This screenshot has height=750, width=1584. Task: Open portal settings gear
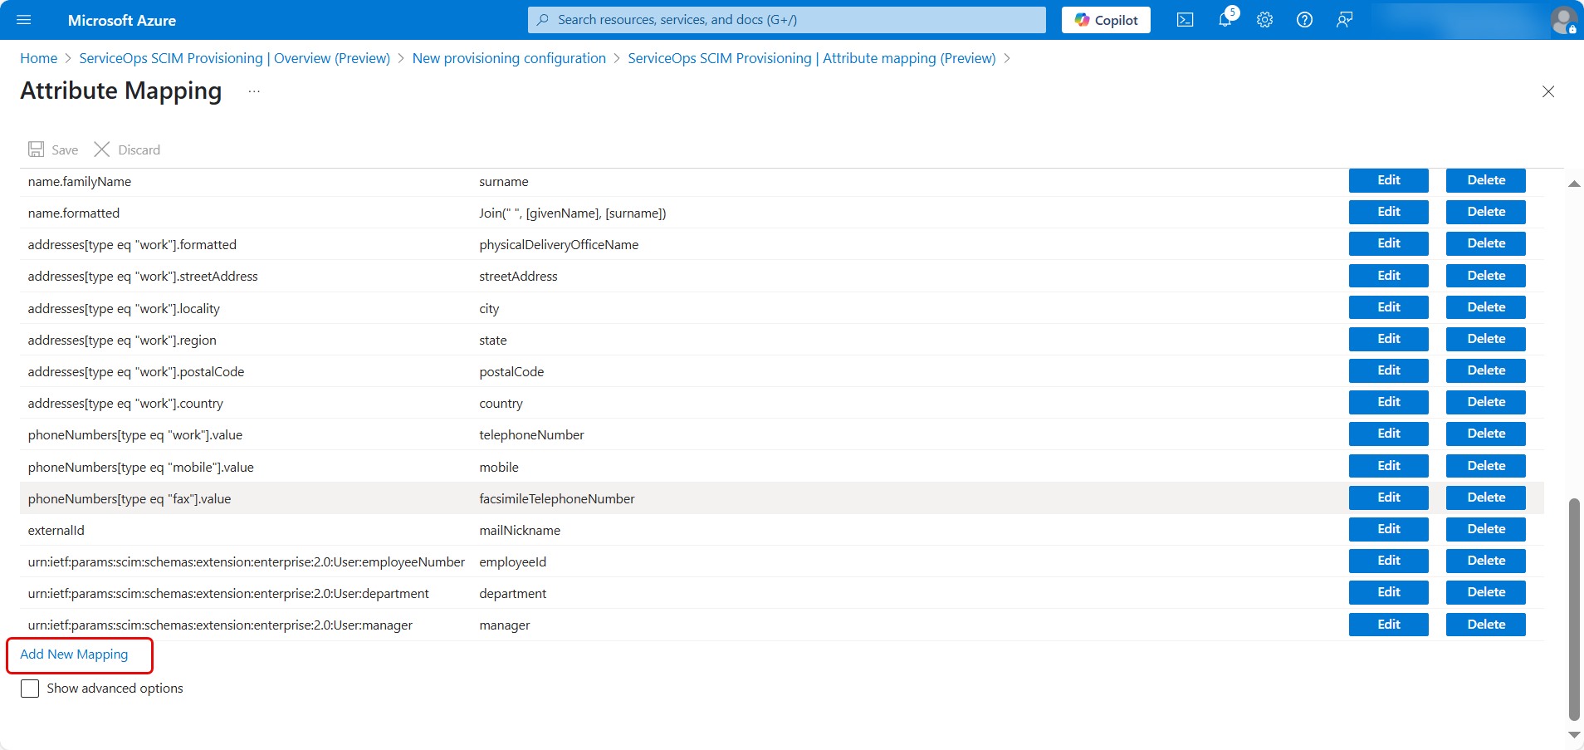click(1264, 20)
